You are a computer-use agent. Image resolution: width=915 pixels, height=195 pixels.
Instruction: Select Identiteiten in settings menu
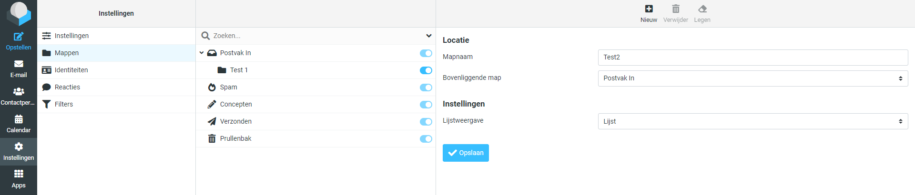click(x=71, y=70)
